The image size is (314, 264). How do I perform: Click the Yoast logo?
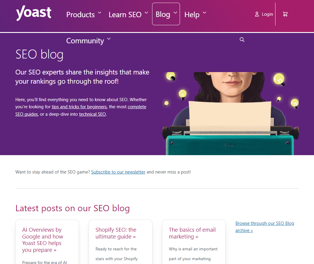click(34, 13)
